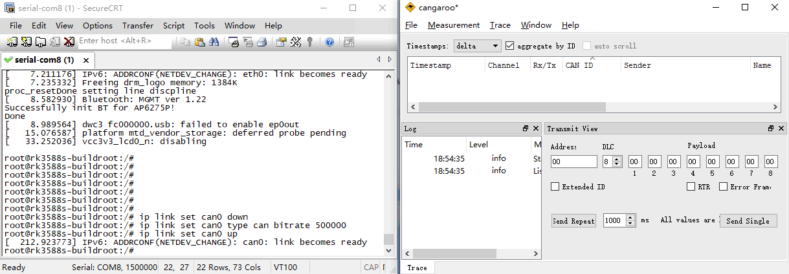Close the Log panel in cangaroo
789x274 pixels.
pos(536,129)
